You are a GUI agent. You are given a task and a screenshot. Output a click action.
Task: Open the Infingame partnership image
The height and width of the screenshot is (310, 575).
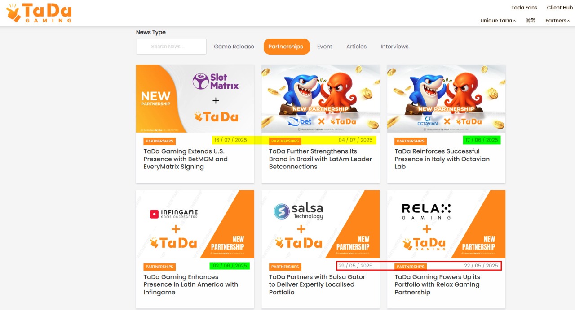tap(195, 224)
